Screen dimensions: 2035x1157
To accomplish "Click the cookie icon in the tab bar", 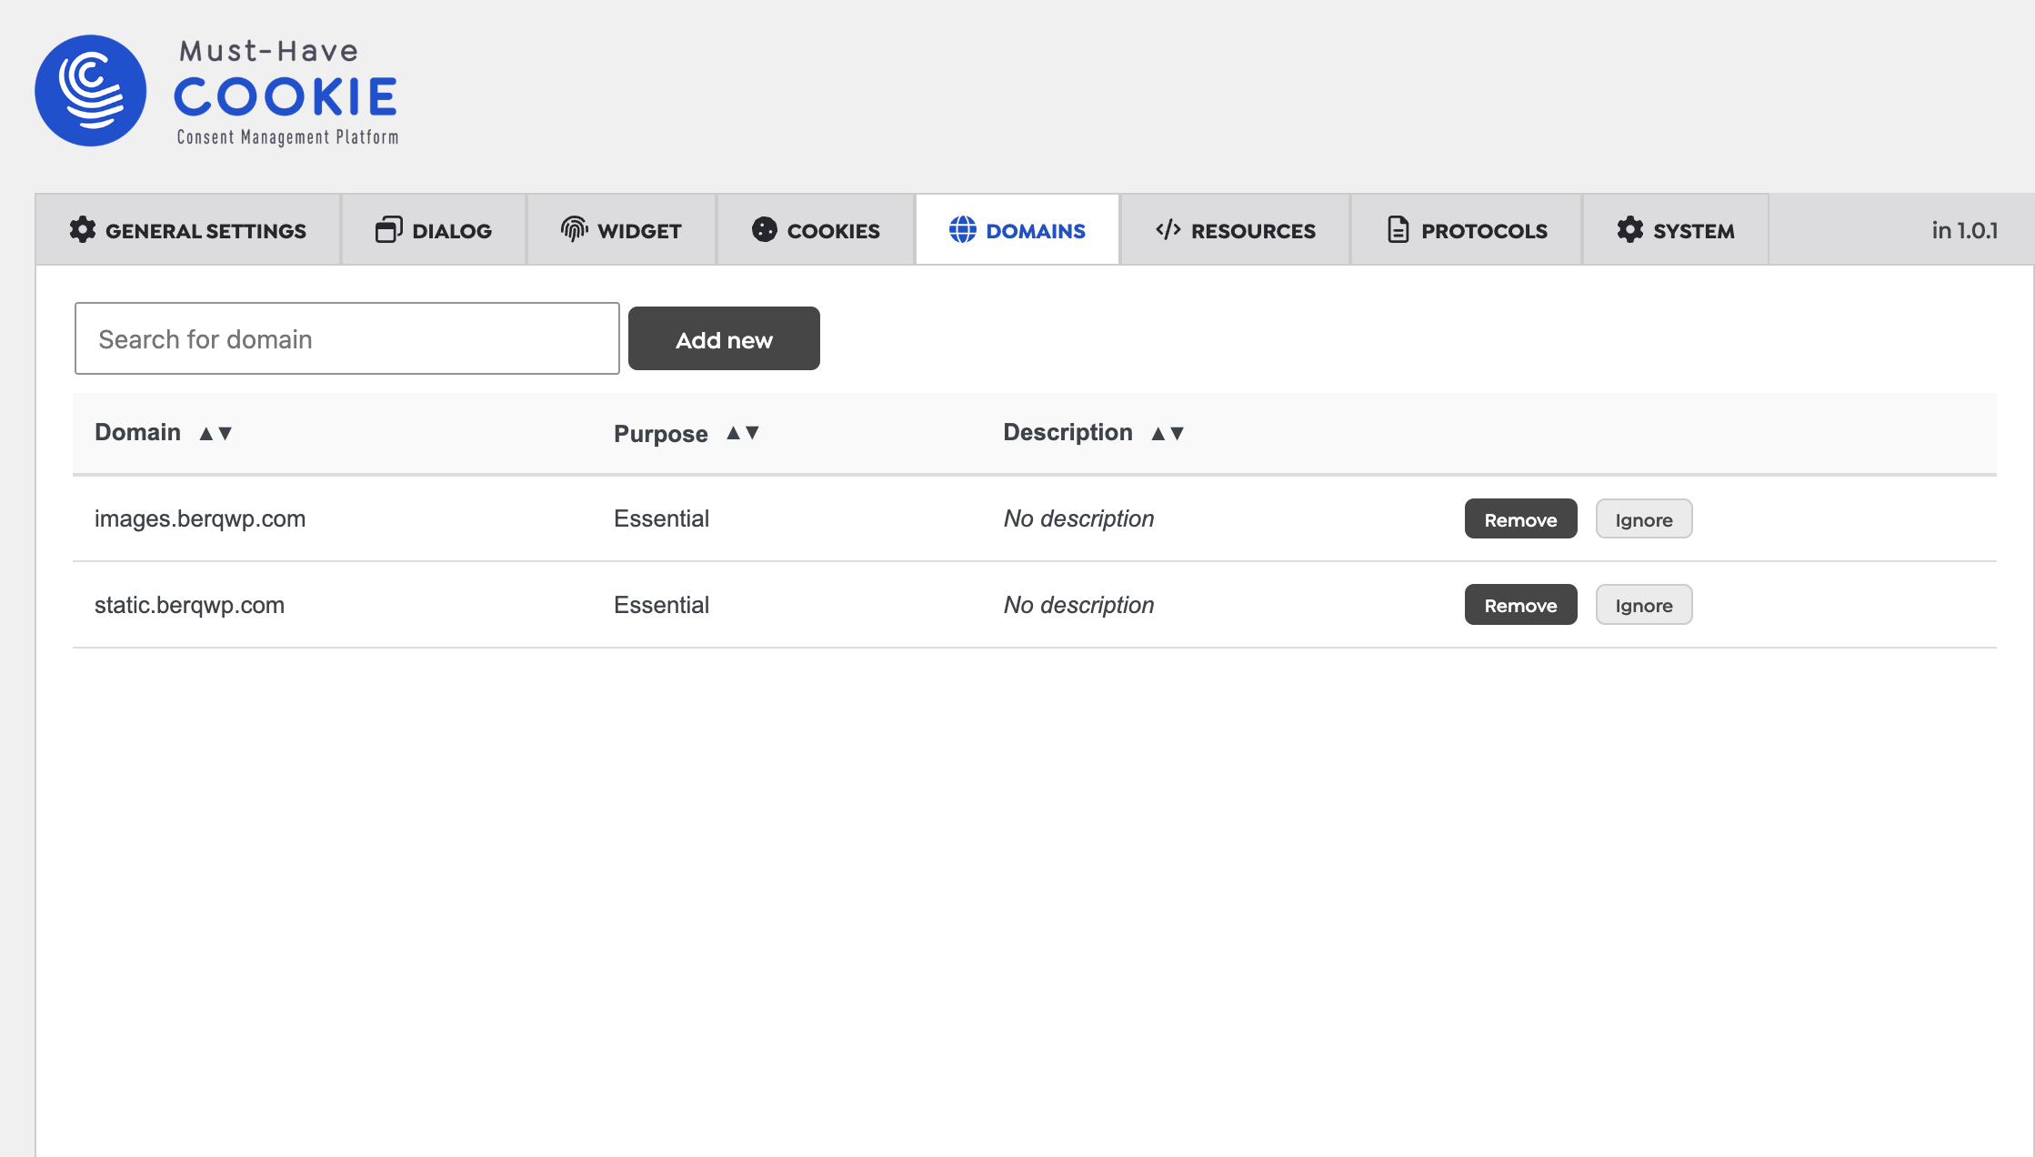I will [x=765, y=230].
